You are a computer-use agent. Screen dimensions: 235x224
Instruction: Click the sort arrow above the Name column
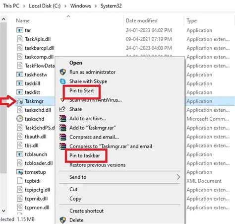(x=68, y=16)
